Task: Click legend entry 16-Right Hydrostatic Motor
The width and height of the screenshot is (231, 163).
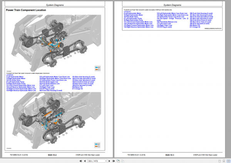Action: [x=133, y=15]
